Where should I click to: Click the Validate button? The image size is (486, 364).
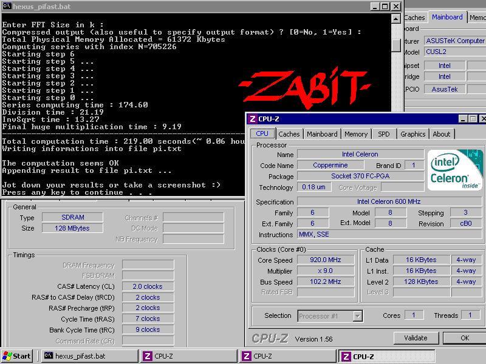pos(416,338)
